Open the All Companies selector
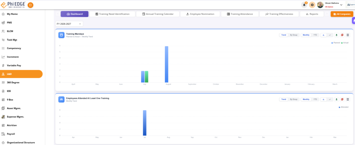 tap(342, 14)
